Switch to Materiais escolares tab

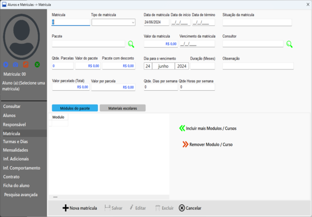[123, 108]
